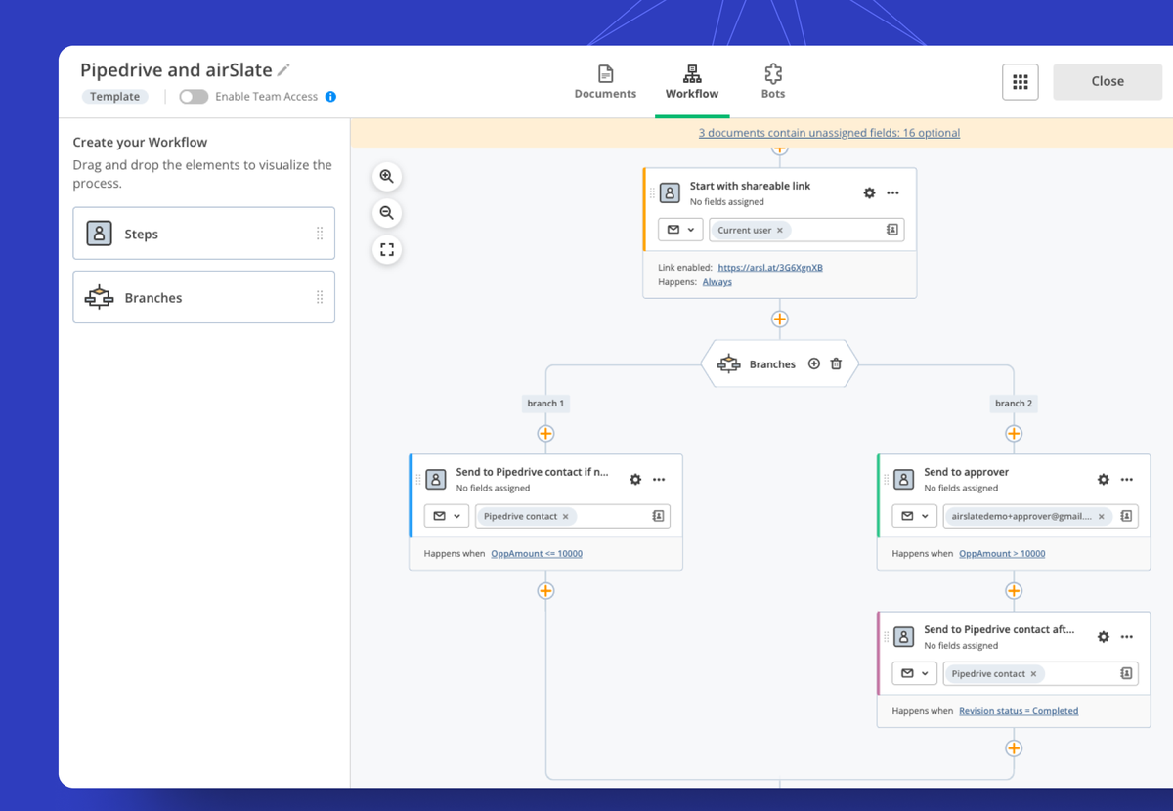Click OppAmount > 10000 condition link

(x=1002, y=554)
